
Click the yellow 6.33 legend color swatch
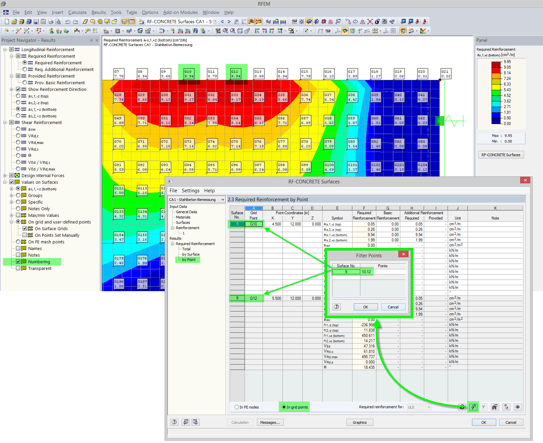496,87
